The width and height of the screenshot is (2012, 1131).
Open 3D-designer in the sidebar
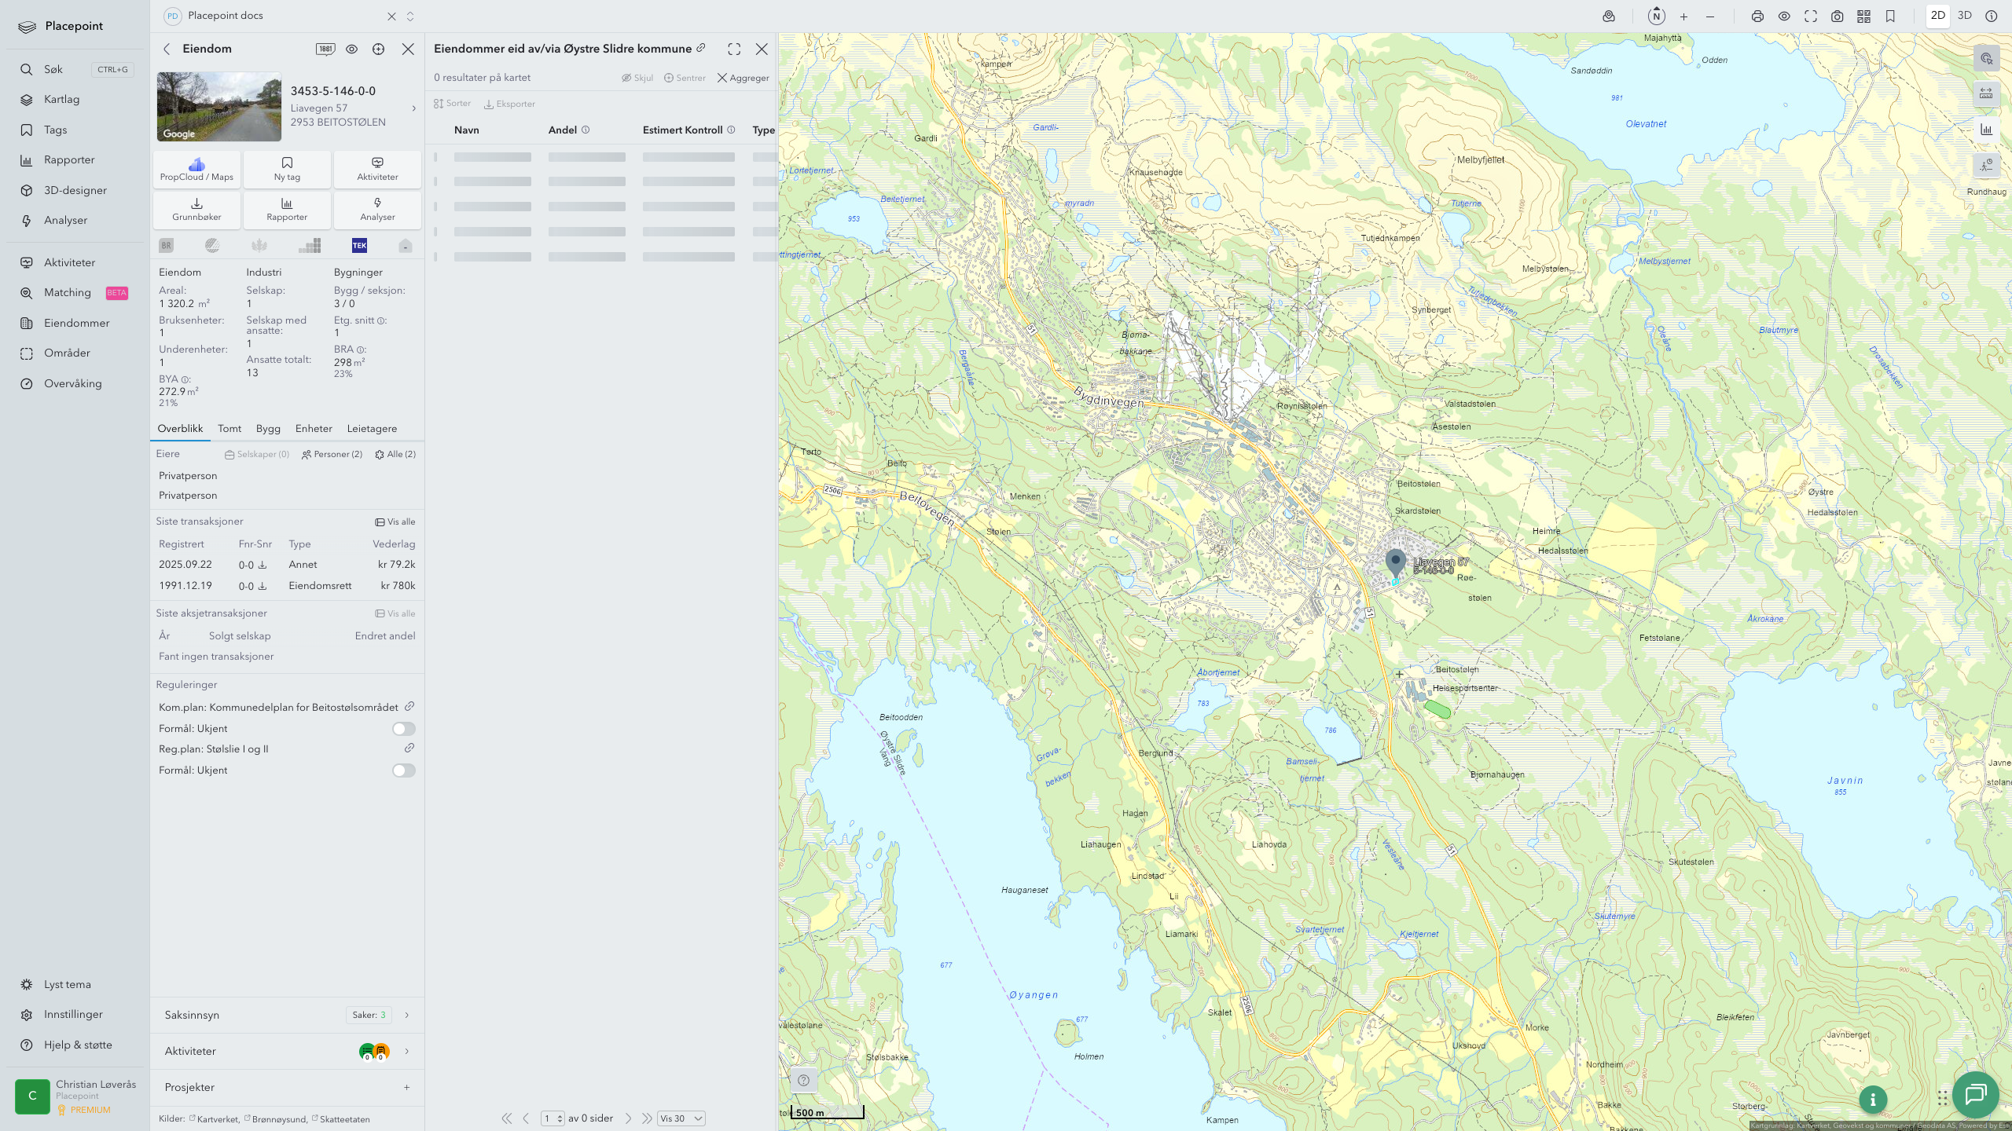(x=75, y=190)
